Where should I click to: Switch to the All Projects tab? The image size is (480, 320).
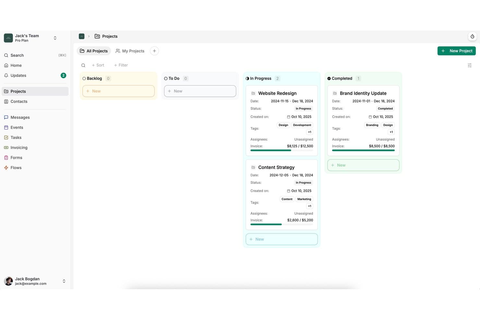(x=94, y=51)
